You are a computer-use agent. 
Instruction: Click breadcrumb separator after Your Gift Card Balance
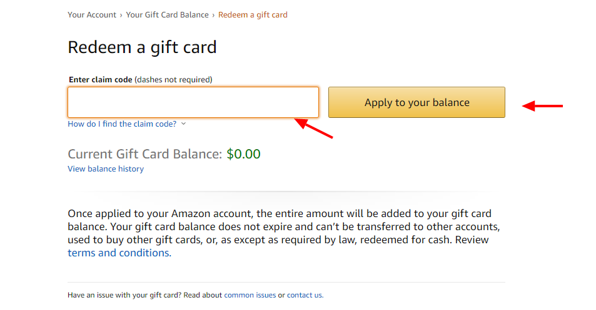point(213,14)
